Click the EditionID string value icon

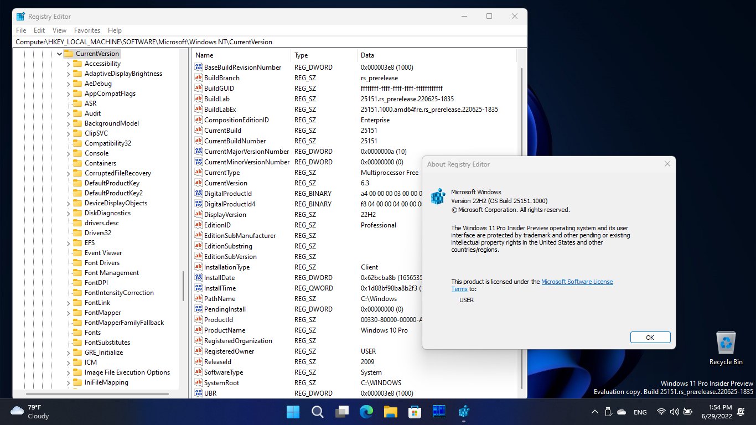pos(199,225)
